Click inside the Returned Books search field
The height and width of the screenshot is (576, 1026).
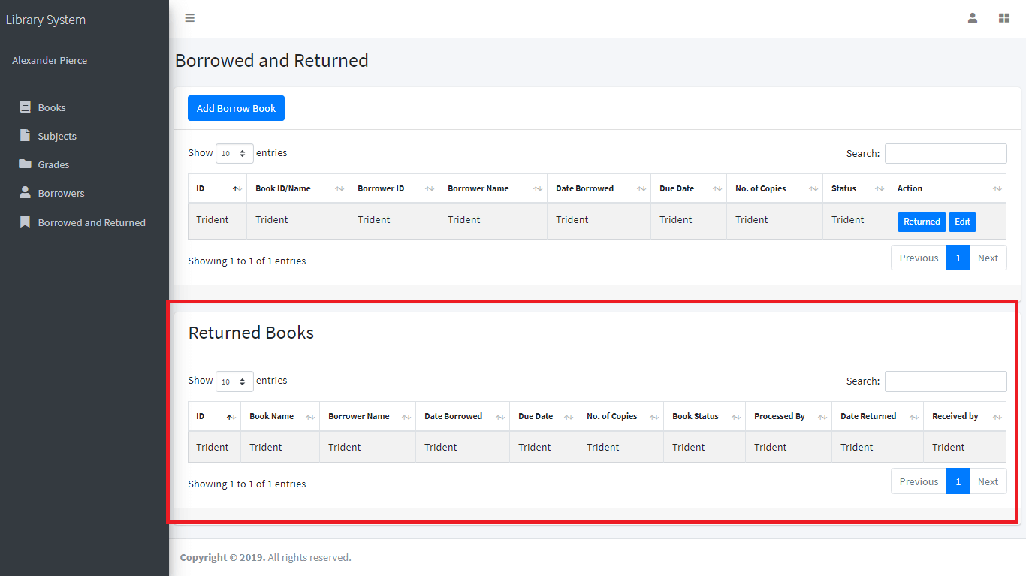pyautogui.click(x=945, y=381)
